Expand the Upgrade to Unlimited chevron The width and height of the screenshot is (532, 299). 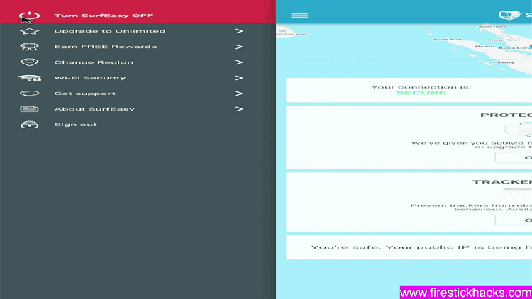coord(239,31)
